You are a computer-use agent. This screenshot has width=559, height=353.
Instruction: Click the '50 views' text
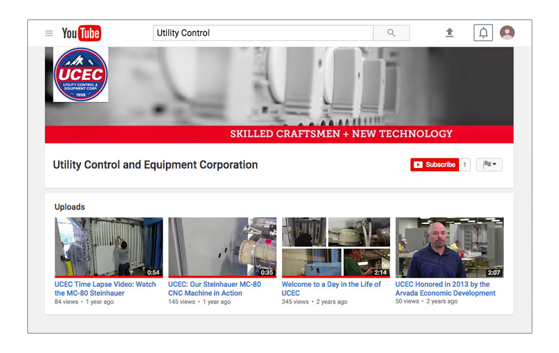[407, 301]
